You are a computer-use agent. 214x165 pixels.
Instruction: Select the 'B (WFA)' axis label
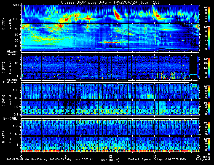(3, 137)
